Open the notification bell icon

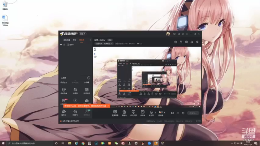point(192,42)
